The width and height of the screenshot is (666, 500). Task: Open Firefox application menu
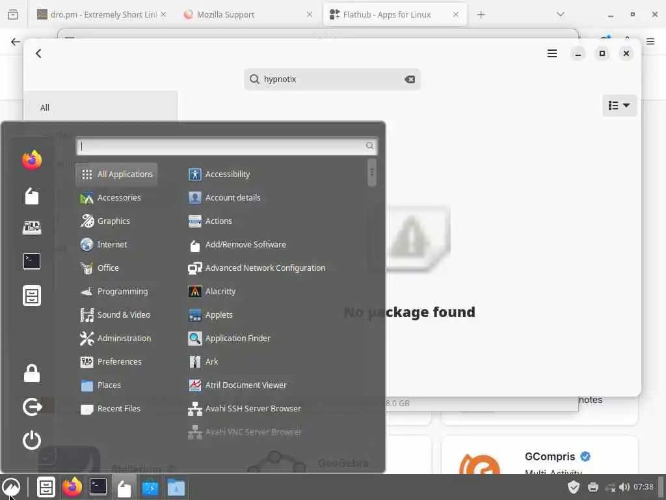pyautogui.click(x=650, y=42)
